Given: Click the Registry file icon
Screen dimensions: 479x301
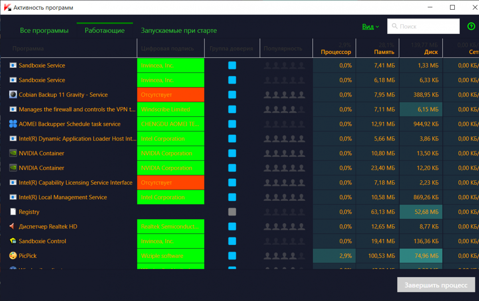Looking at the screenshot, I should 13,212.
